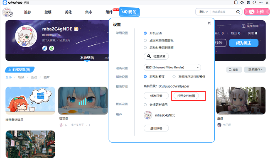The width and height of the screenshot is (270, 158).
Task: Filter wallpapers by 图片
Action: tap(47, 77)
